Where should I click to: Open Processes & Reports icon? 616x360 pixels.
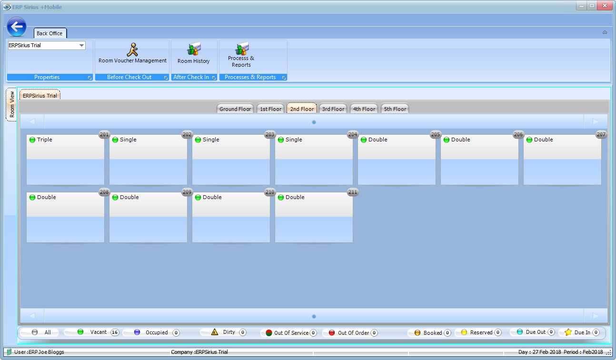coord(241,49)
